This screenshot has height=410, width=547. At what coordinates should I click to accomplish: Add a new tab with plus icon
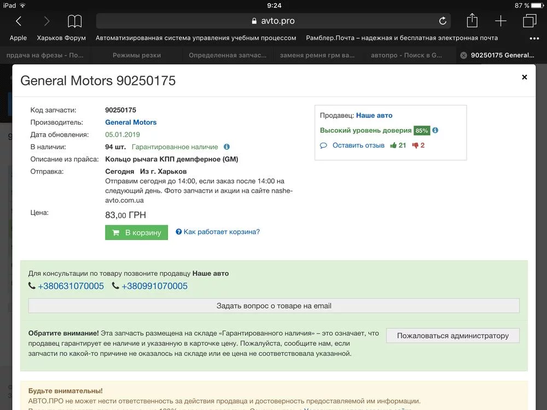(501, 21)
